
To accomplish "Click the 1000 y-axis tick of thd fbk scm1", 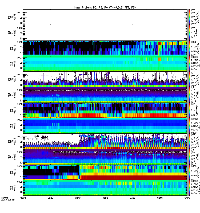I will coord(20,120).
